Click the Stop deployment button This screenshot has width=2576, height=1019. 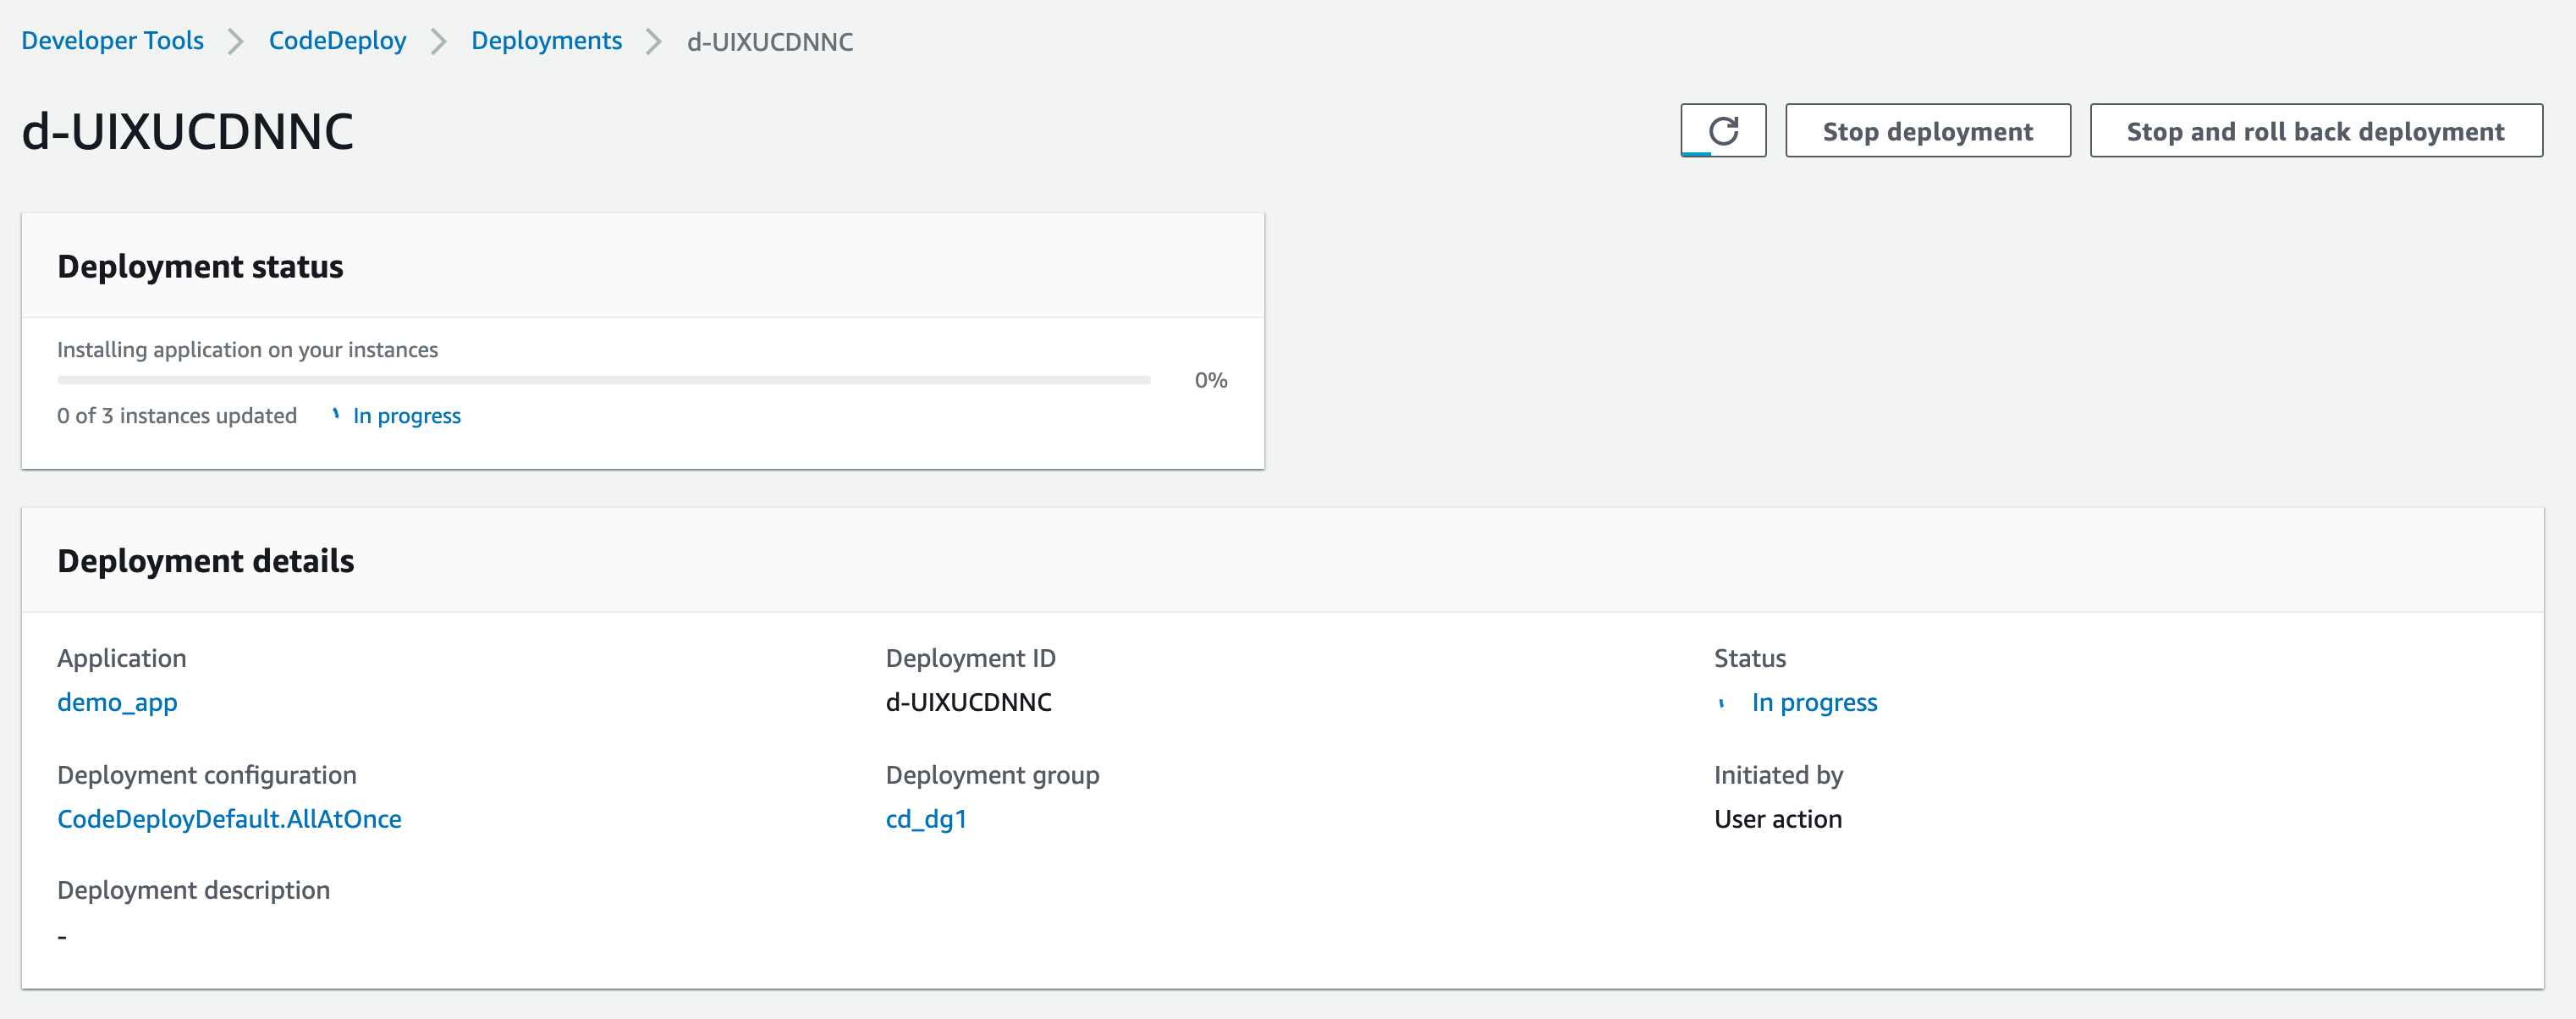click(1927, 131)
